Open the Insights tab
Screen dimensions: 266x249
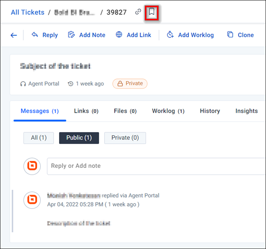click(x=247, y=111)
